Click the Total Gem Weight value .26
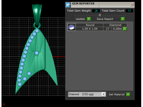Viewport: 143px width, 107px height. coord(96,11)
